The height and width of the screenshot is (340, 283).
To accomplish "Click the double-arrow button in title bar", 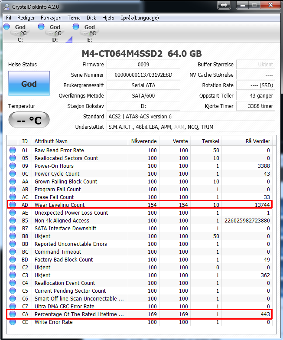I will tap(224, 5).
